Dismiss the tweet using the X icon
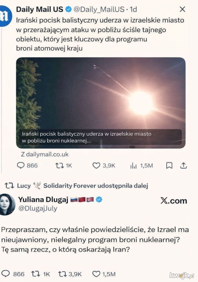The image size is (198, 282). tap(182, 9)
